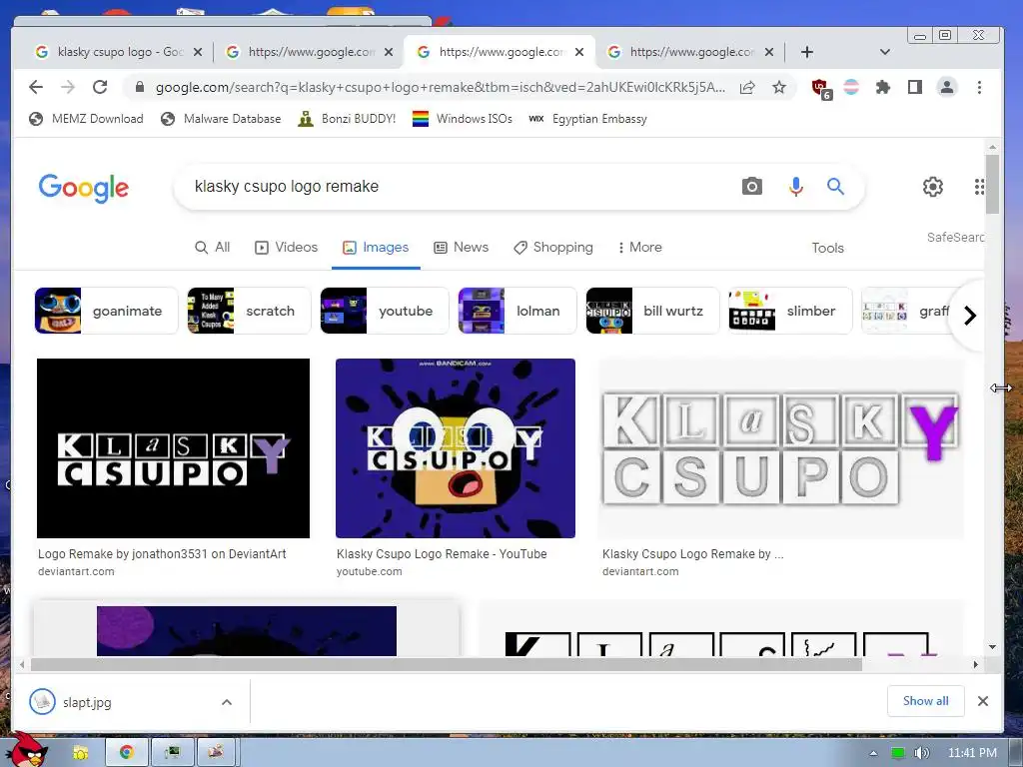Filter by slimber chip

point(790,311)
